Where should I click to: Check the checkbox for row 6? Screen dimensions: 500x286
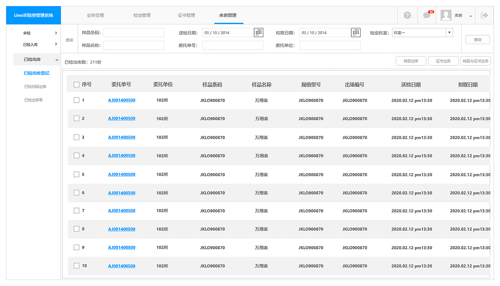click(x=77, y=193)
